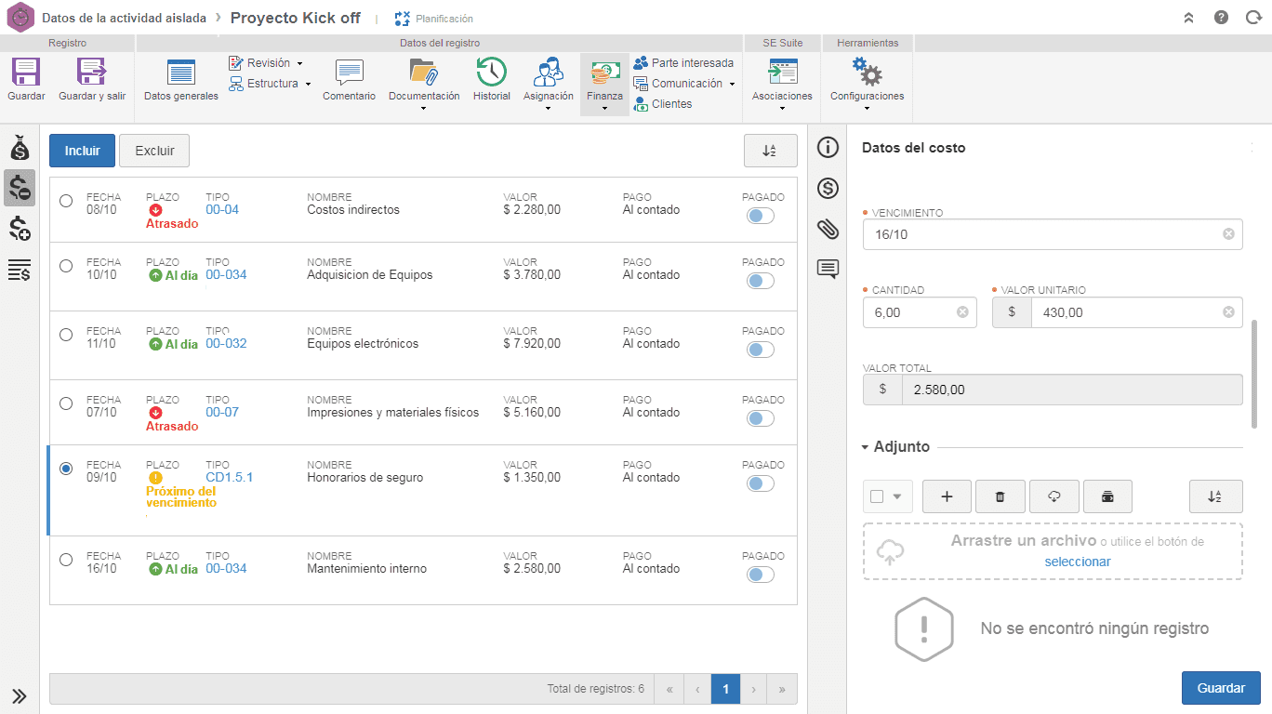
Task: Click the seleccionar file link
Action: click(x=1077, y=562)
